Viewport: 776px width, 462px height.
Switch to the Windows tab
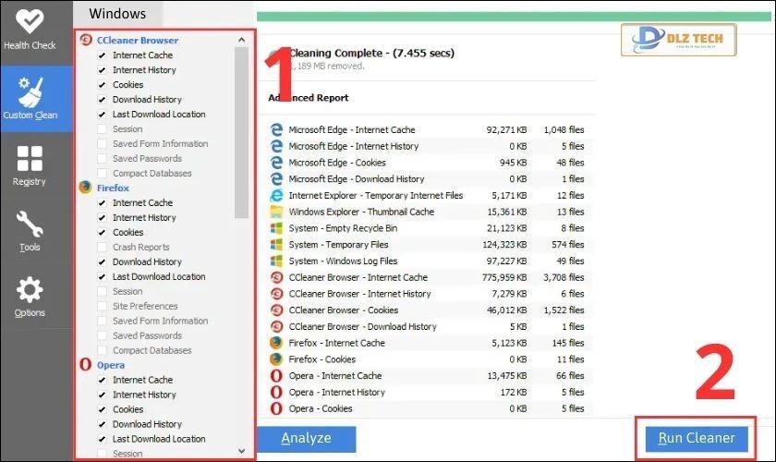click(x=116, y=14)
